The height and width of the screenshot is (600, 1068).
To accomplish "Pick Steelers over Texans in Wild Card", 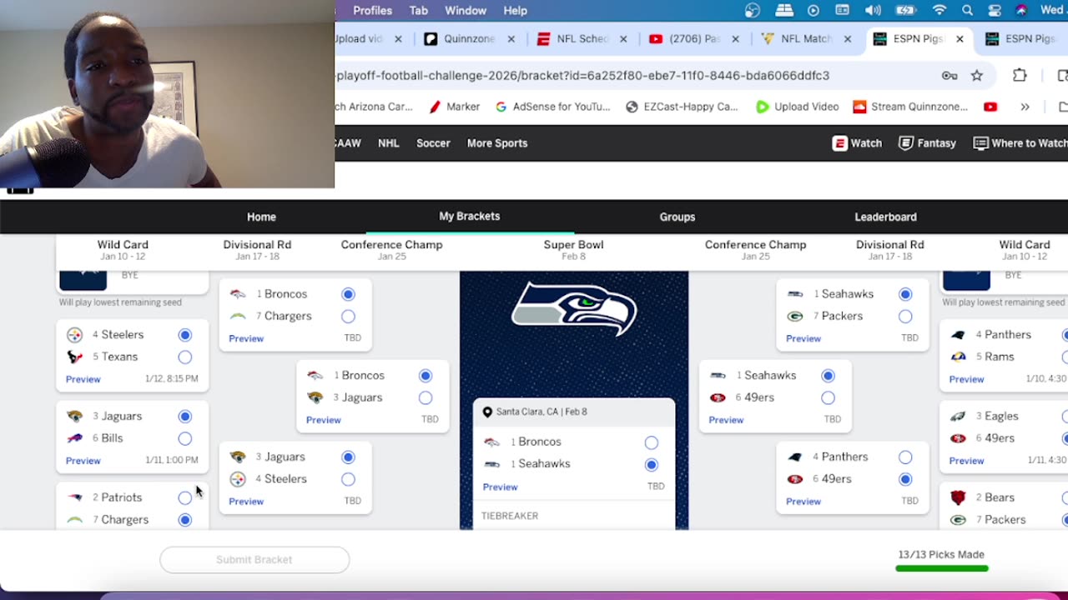I will (184, 335).
